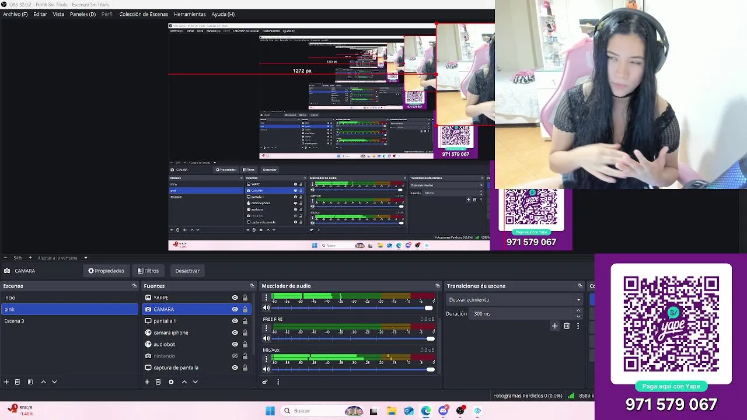Unlock the YAPPE source lock
This screenshot has height=420, width=747.
tap(245, 297)
